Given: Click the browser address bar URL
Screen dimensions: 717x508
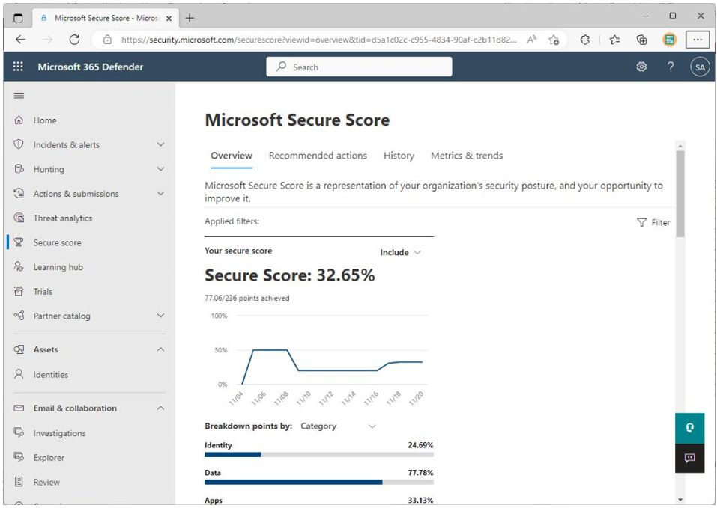Looking at the screenshot, I should (x=318, y=40).
